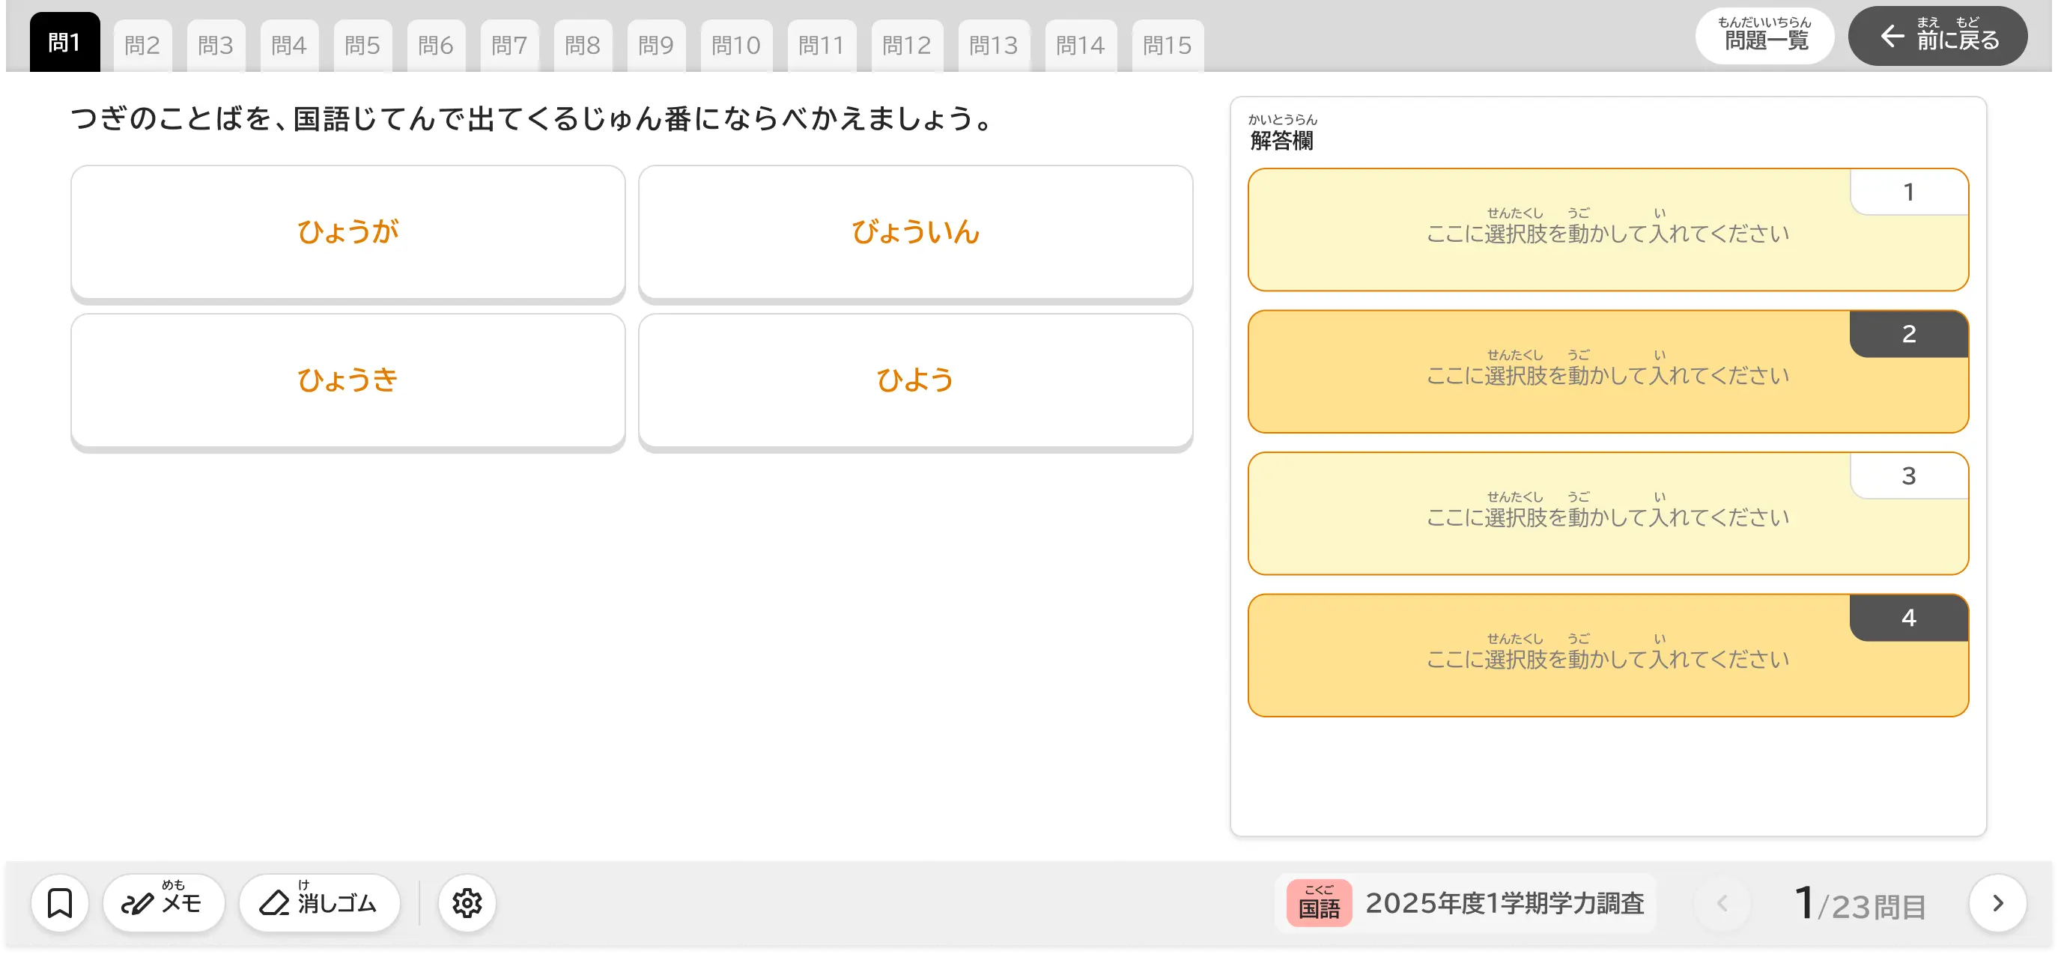The height and width of the screenshot is (954, 2058).
Task: Open the 問15 question tab
Action: (x=1168, y=45)
